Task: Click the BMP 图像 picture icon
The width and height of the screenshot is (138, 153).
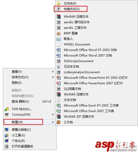Action: [59, 33]
